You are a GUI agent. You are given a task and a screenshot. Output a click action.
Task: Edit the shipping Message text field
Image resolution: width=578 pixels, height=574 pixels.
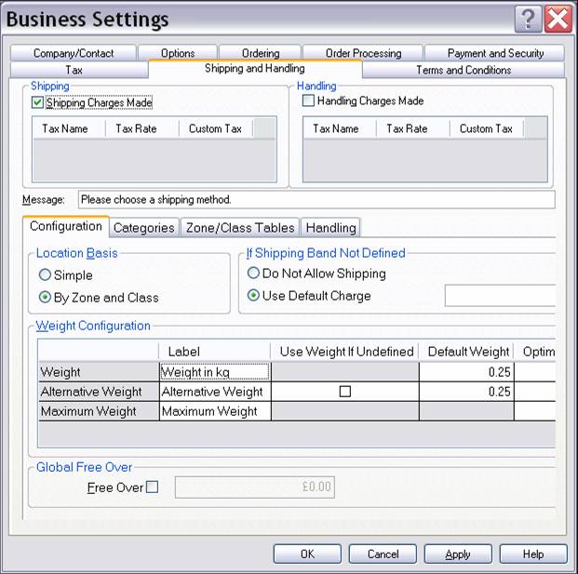pos(316,199)
